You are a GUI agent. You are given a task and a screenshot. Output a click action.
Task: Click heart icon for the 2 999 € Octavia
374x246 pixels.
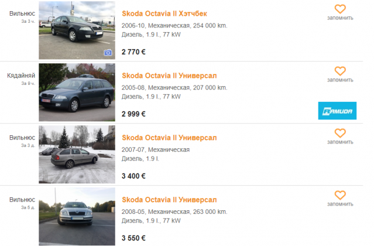340,71
